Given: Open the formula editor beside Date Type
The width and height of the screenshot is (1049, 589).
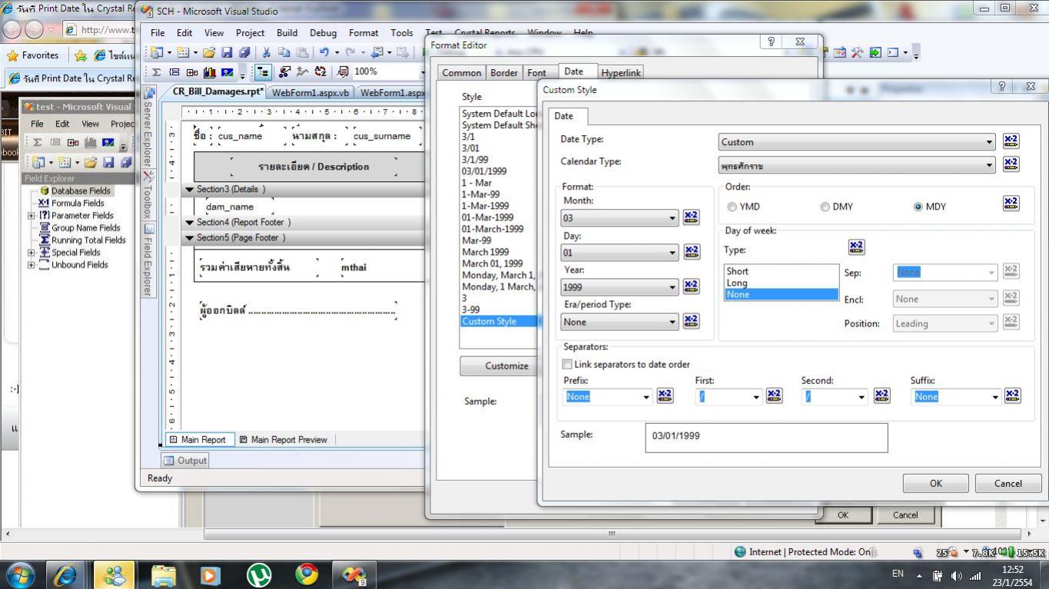Looking at the screenshot, I should [x=1011, y=141].
